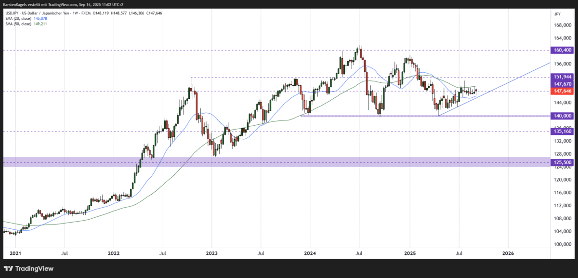Select the 2021 year label on time axis

click(16, 253)
